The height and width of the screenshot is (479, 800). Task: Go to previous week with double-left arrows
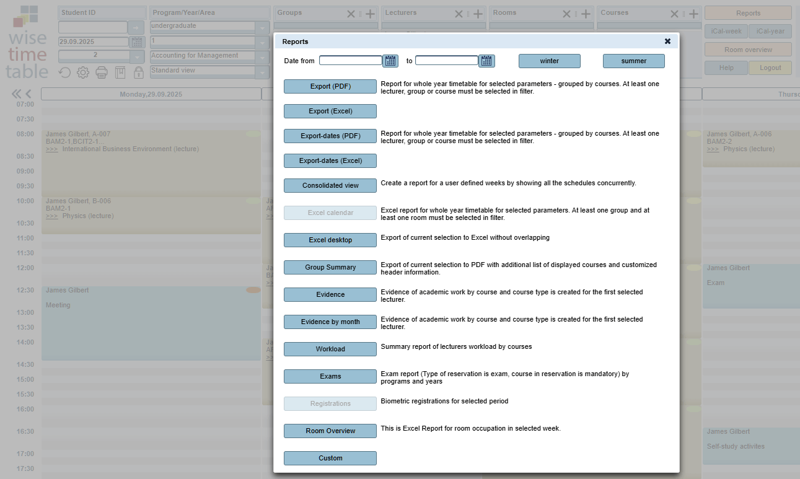pyautogui.click(x=17, y=94)
